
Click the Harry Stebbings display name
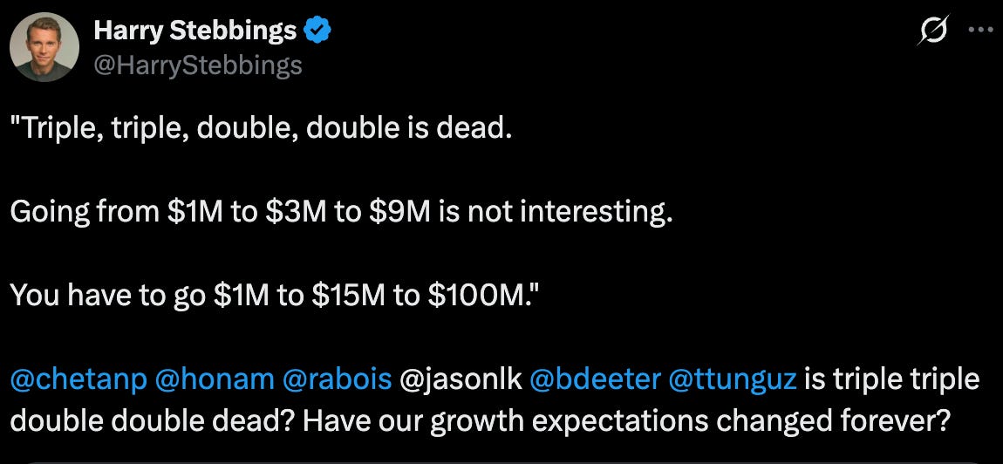[x=195, y=30]
